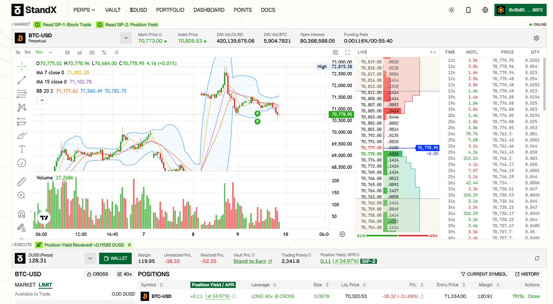Open the VAULT page
The width and height of the screenshot is (553, 304).
pyautogui.click(x=113, y=10)
